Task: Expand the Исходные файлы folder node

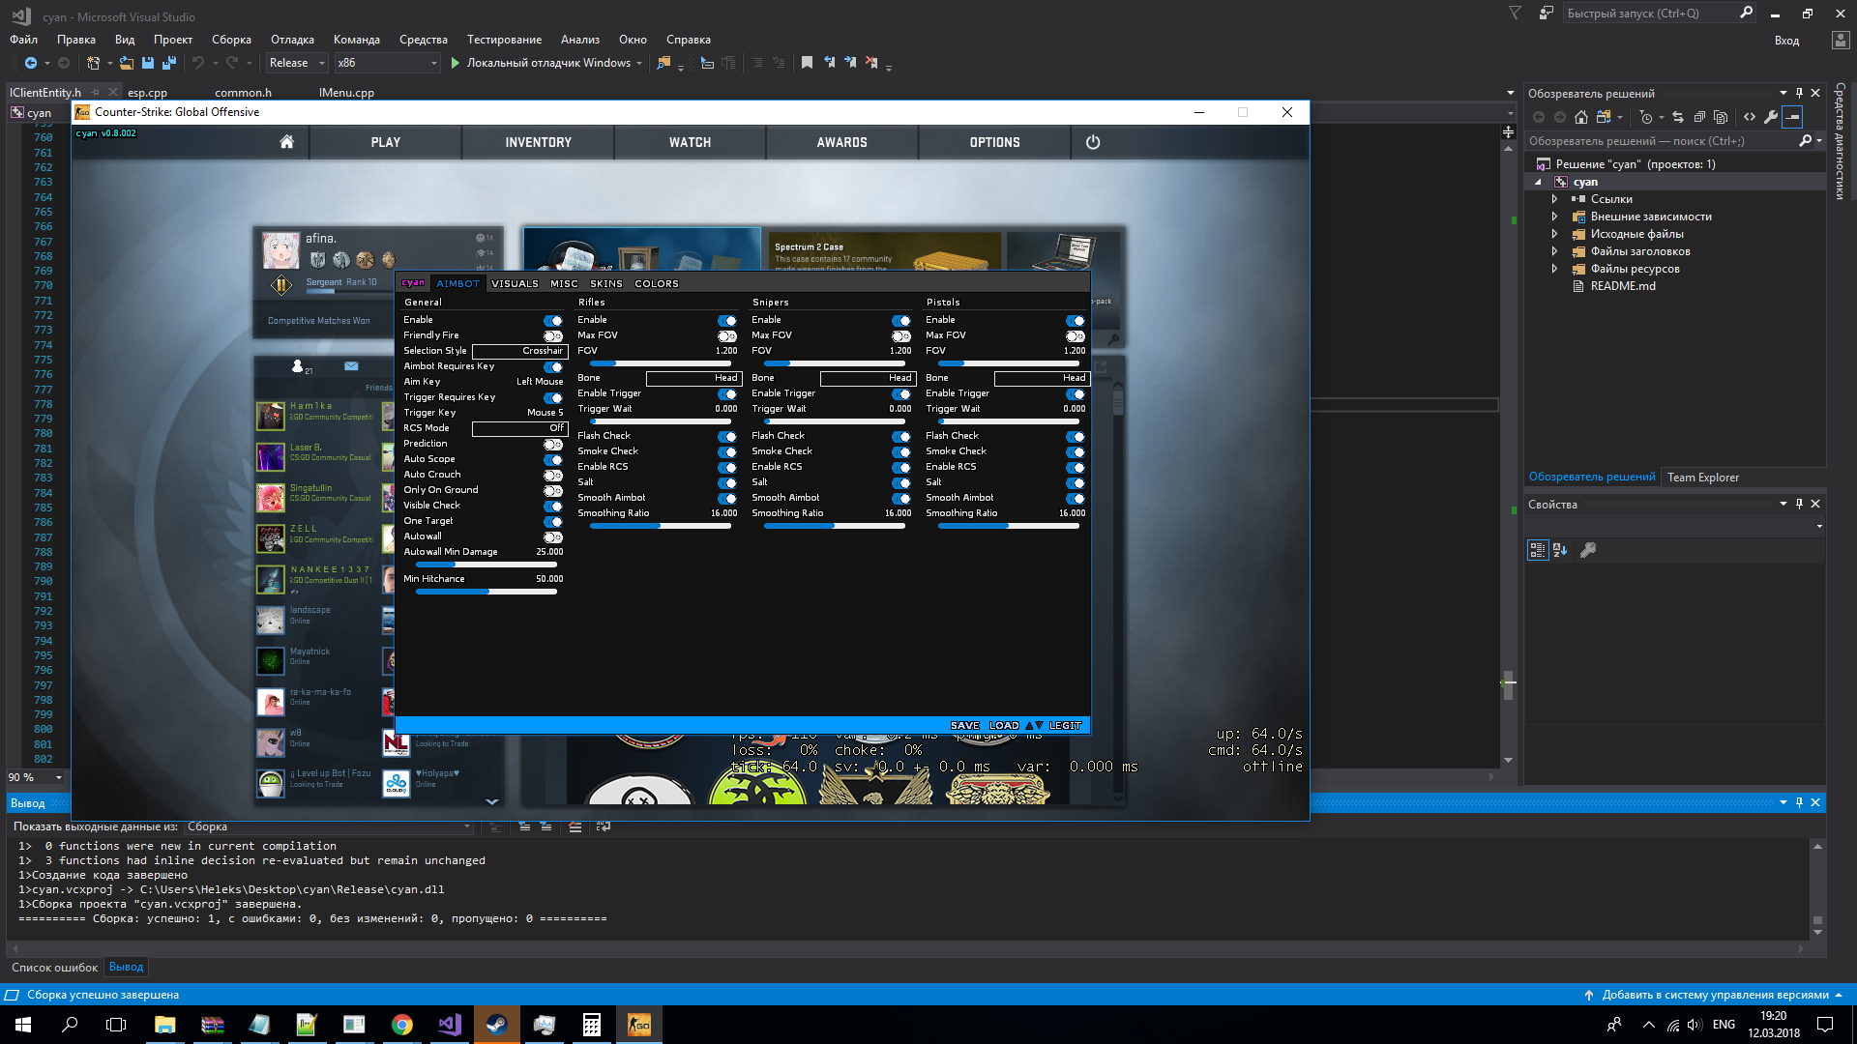Action: click(x=1554, y=234)
